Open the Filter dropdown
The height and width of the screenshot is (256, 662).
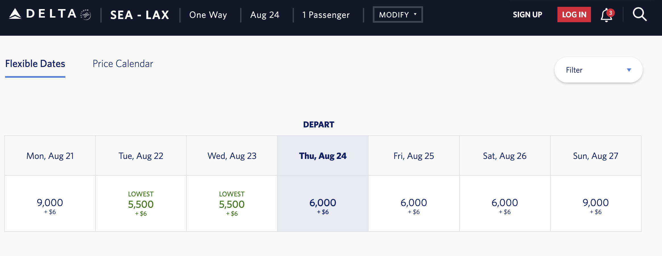[598, 70]
